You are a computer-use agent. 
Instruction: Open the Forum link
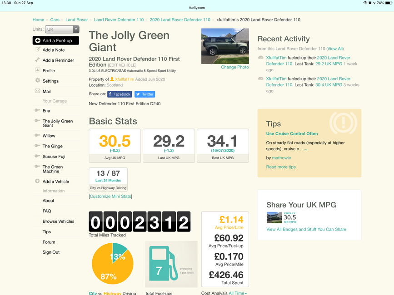[x=49, y=242]
